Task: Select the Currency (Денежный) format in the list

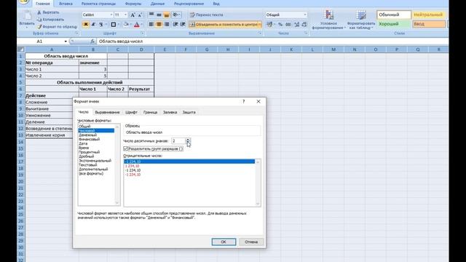Action: (x=87, y=135)
